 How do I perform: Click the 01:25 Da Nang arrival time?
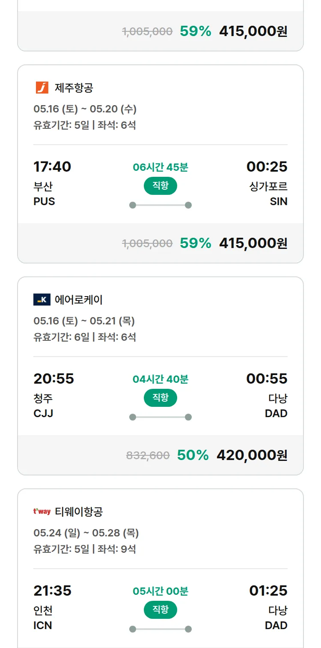[268, 590]
